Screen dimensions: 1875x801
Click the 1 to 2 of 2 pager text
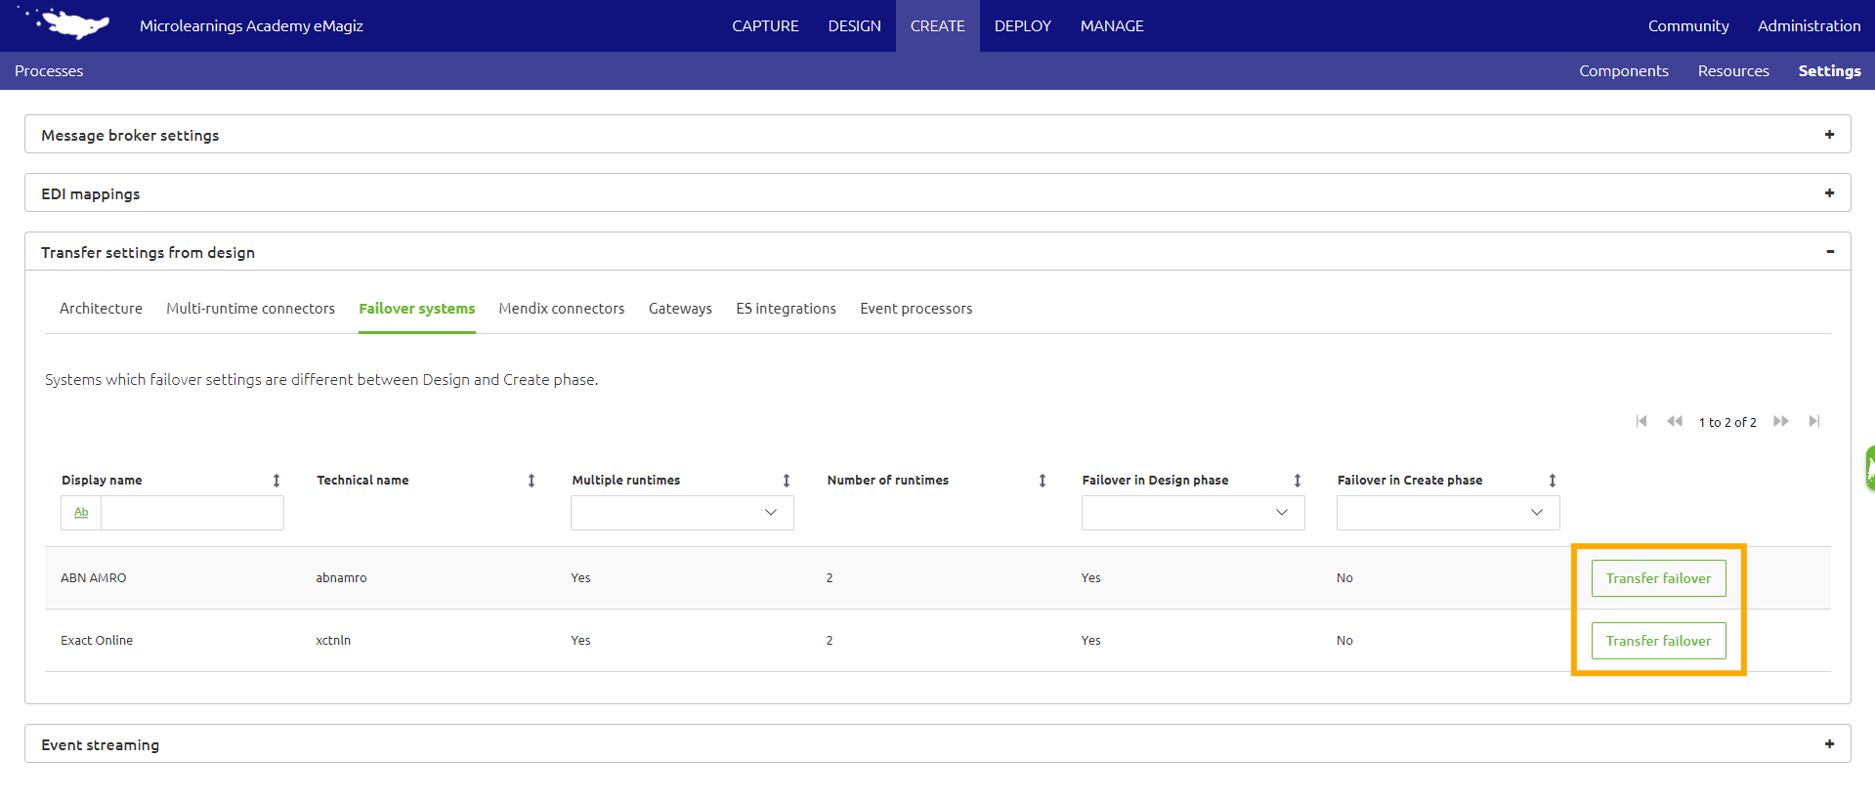click(1727, 422)
